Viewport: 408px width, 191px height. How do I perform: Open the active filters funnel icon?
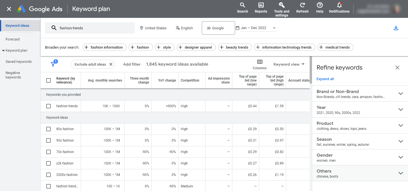tap(53, 64)
